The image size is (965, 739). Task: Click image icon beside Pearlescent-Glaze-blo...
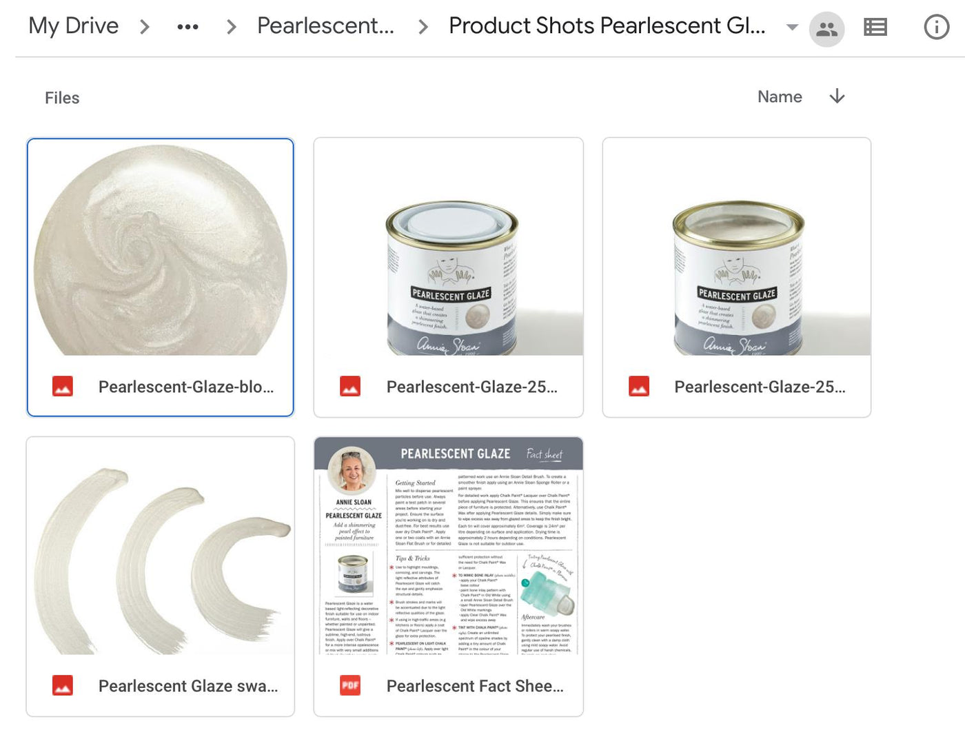click(x=63, y=386)
